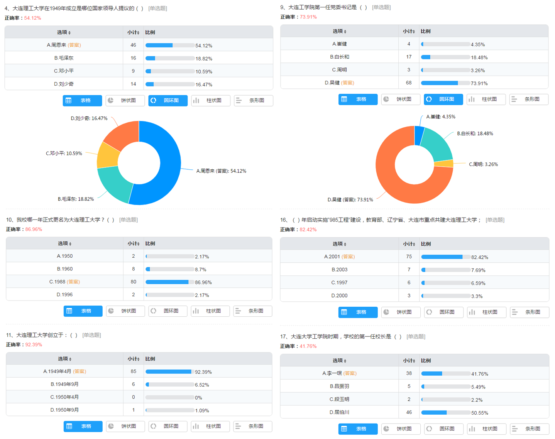Click column chart icon under question 17

coord(472,429)
